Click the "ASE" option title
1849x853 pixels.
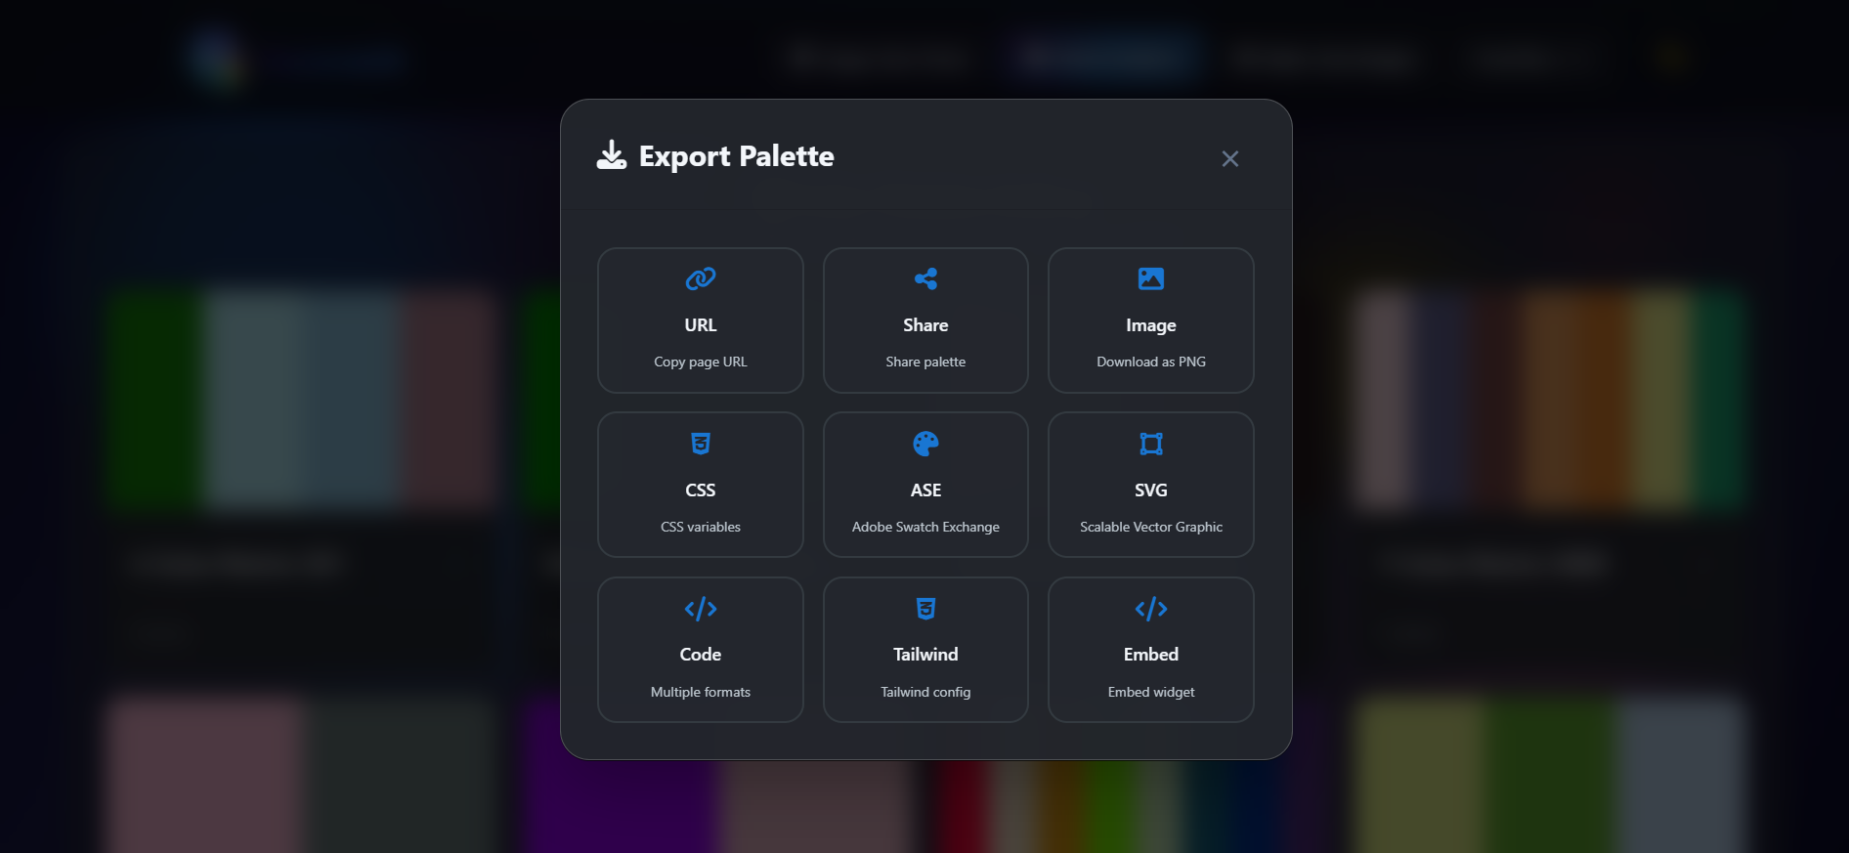(x=925, y=490)
